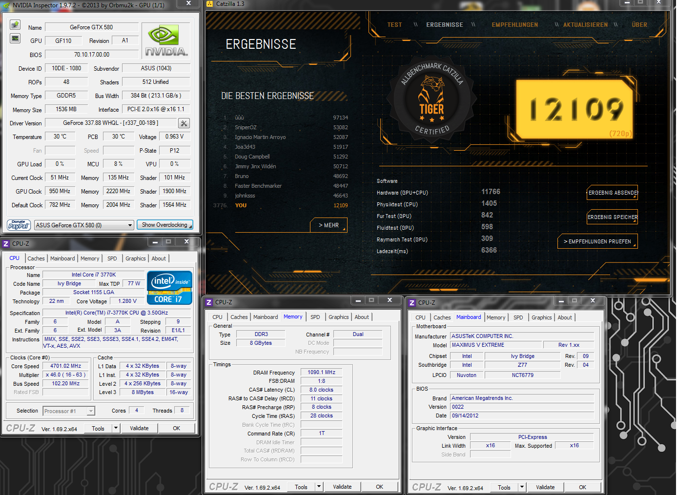The width and height of the screenshot is (677, 495).
Task: Click DRAM Frequency value 1090.1 MHz
Action: (x=322, y=372)
